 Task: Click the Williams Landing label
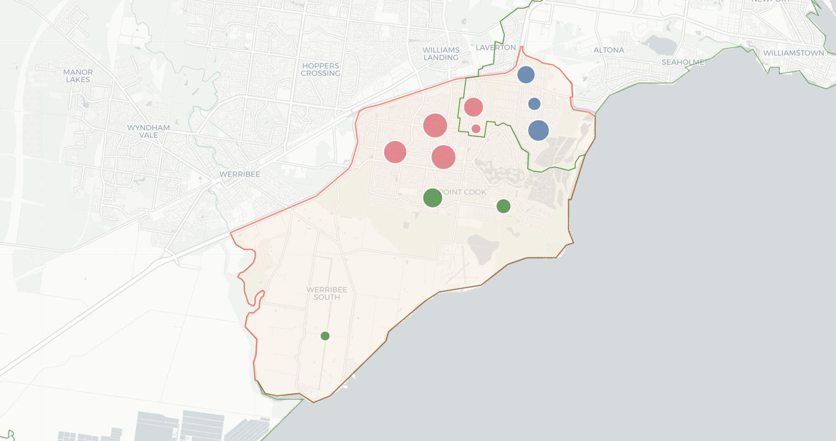[x=441, y=54]
